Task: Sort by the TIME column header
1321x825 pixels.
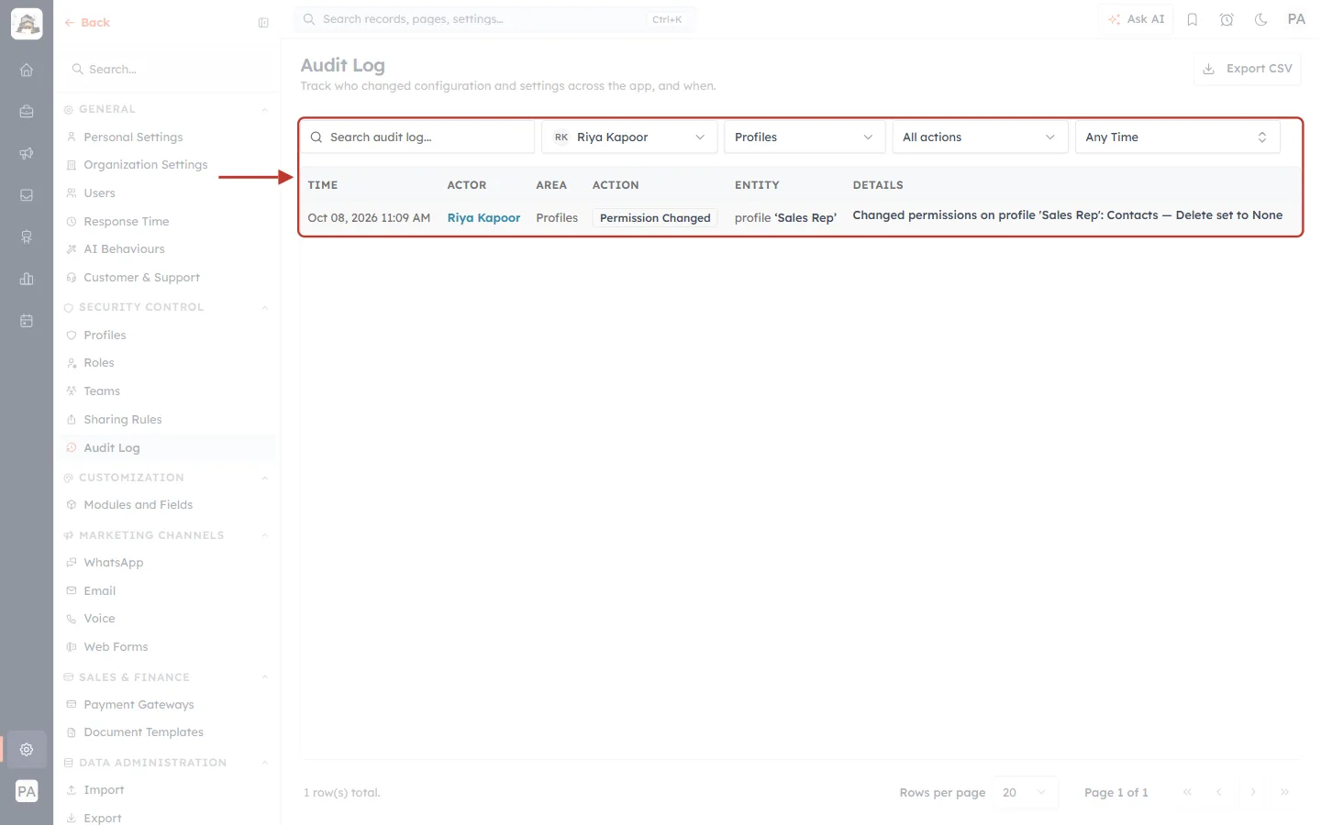Action: click(x=323, y=185)
